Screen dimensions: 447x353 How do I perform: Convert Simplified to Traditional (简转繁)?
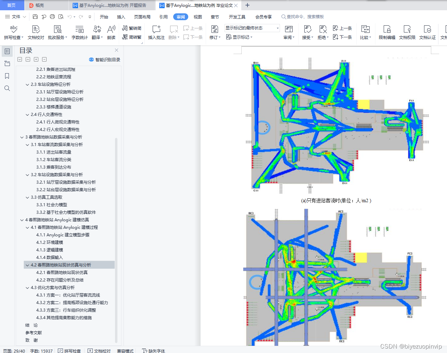(132, 37)
